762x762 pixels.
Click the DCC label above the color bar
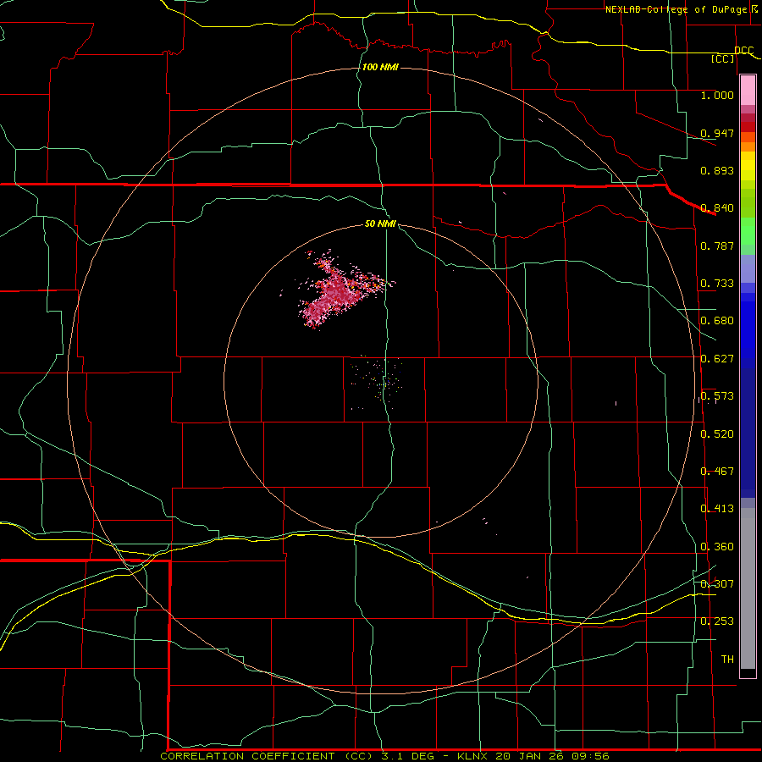tap(744, 51)
